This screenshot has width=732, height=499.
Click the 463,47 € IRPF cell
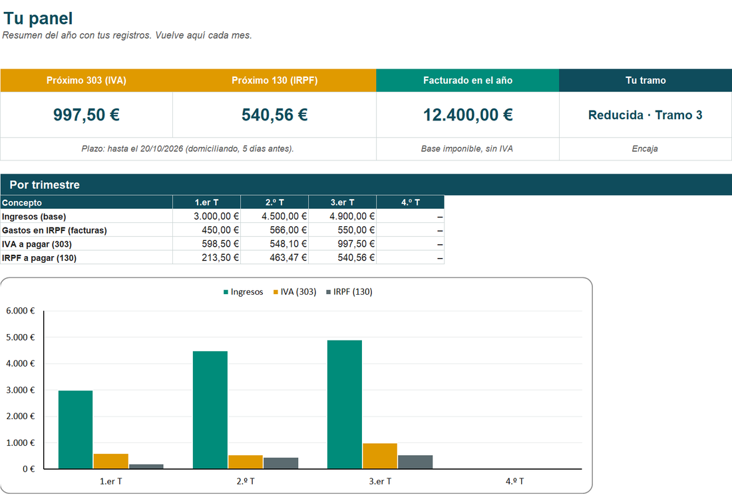(x=274, y=257)
